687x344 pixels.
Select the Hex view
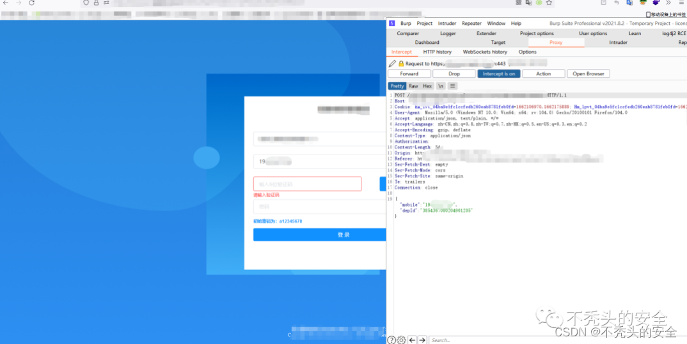pos(427,86)
